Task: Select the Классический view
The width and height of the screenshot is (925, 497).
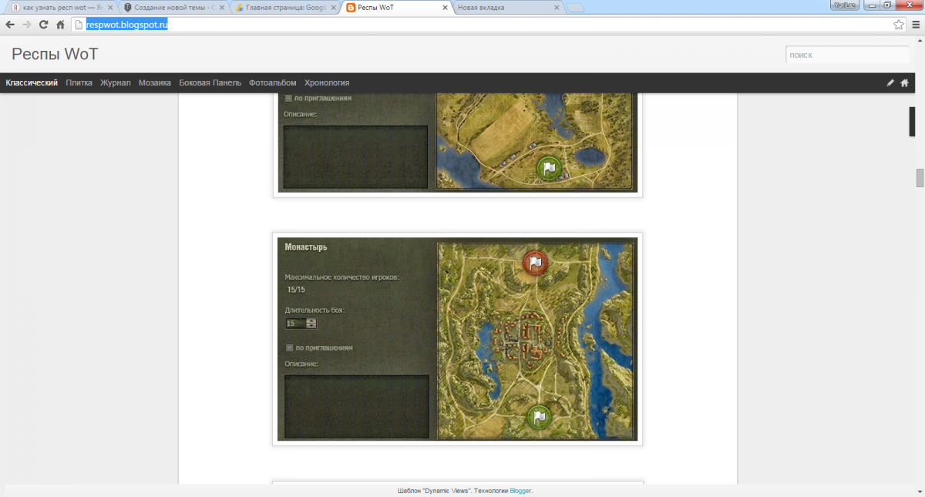Action: point(32,82)
